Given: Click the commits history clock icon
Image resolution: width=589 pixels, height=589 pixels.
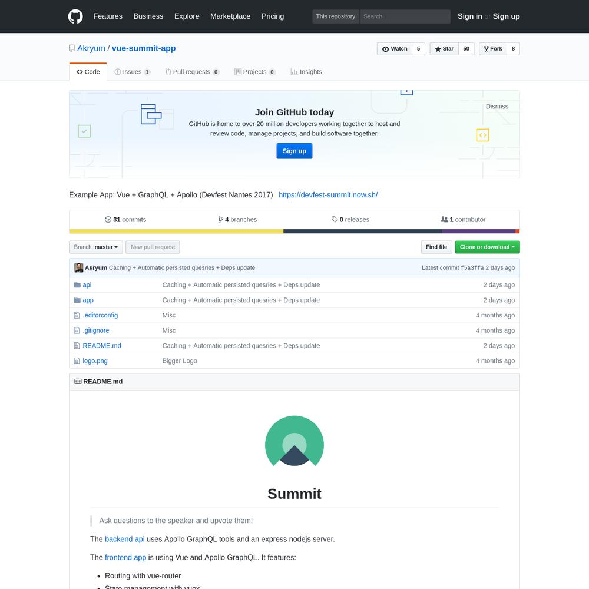Looking at the screenshot, I should click(x=108, y=219).
